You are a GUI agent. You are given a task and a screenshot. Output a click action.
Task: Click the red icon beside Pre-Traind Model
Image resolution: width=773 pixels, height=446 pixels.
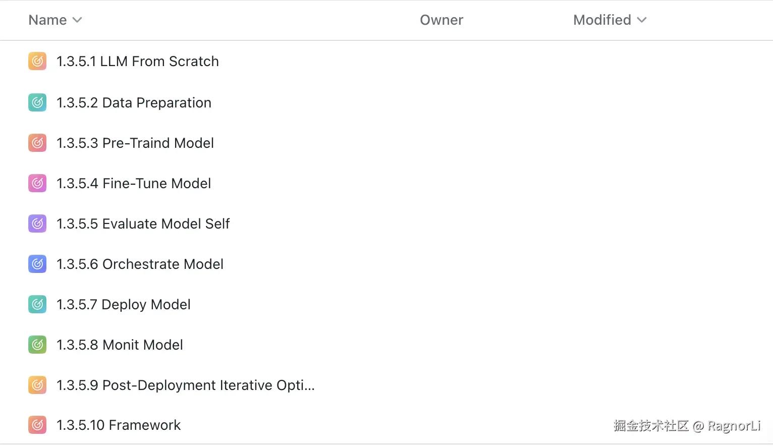point(37,143)
